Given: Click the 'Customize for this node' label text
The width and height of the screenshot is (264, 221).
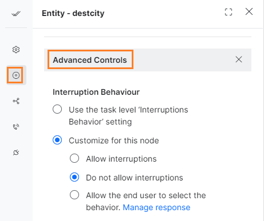Looking at the screenshot, I should tap(114, 140).
